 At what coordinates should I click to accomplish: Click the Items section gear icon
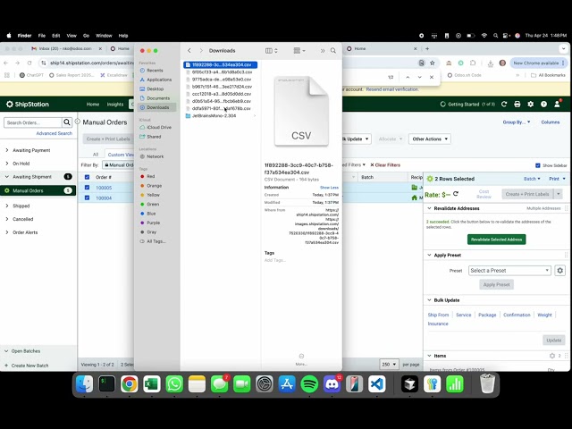[552, 356]
